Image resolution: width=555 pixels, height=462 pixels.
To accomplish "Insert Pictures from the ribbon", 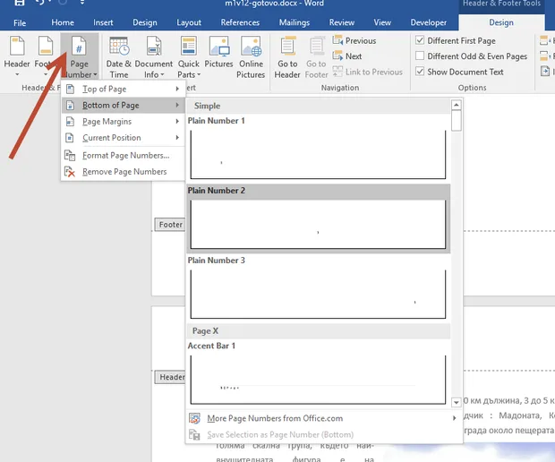I will (218, 52).
